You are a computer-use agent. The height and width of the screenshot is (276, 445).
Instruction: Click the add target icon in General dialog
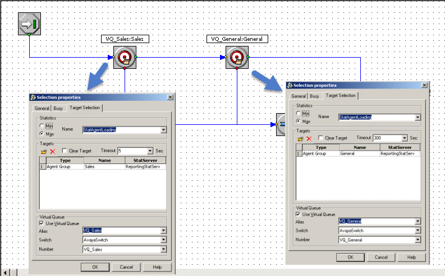coord(300,138)
